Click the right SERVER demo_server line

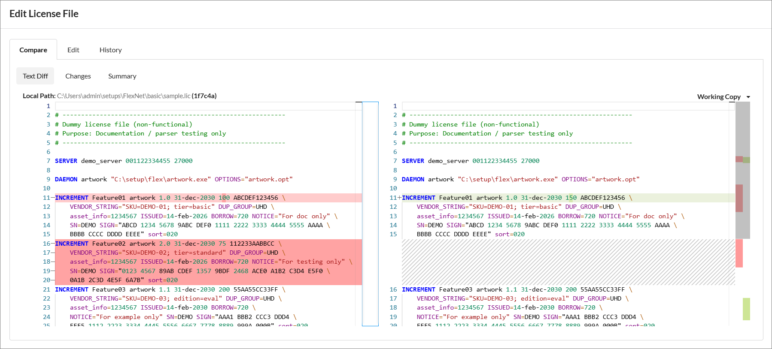click(x=471, y=161)
